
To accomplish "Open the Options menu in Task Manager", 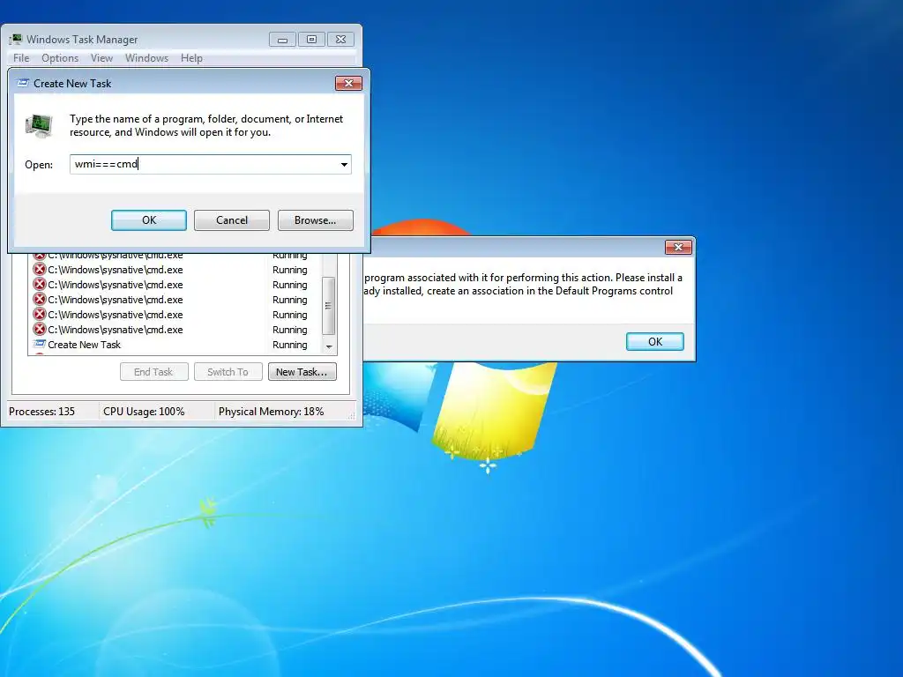I will point(60,58).
